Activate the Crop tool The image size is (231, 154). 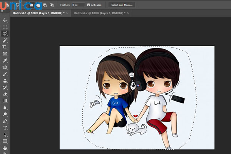point(5,47)
